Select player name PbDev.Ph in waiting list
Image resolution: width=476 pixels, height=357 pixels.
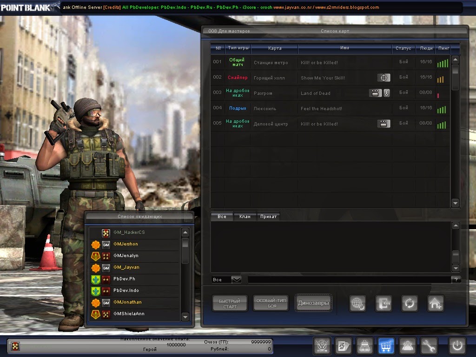coord(124,279)
